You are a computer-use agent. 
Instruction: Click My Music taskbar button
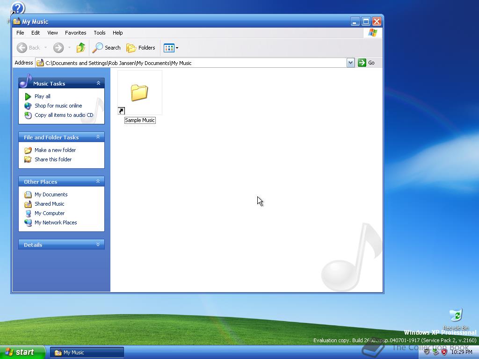pos(87,352)
